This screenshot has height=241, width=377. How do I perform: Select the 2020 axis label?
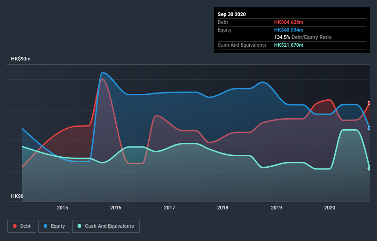tap(330, 208)
